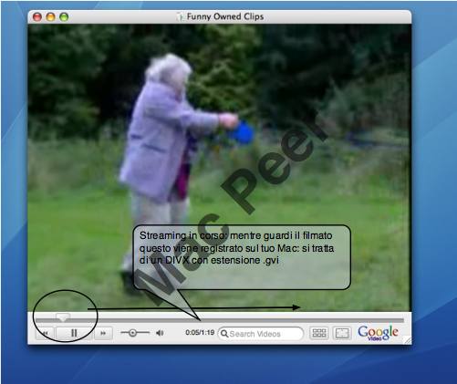This screenshot has width=457, height=384.
Task: Open the thumbnail grid view
Action: click(x=319, y=333)
